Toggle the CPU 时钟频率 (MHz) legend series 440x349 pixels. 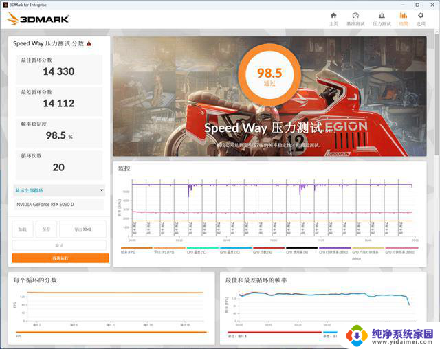335,250
